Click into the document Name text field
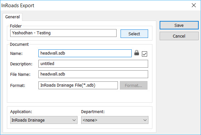The width and height of the screenshot is (201, 135). pyautogui.click(x=85, y=53)
